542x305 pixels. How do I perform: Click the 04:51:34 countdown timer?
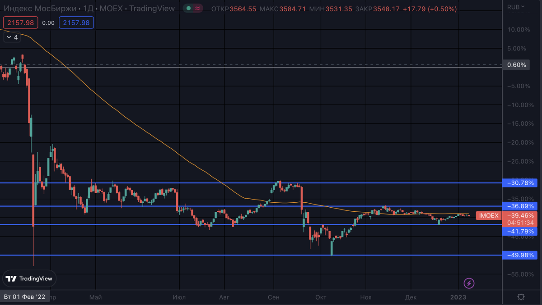[x=520, y=223]
